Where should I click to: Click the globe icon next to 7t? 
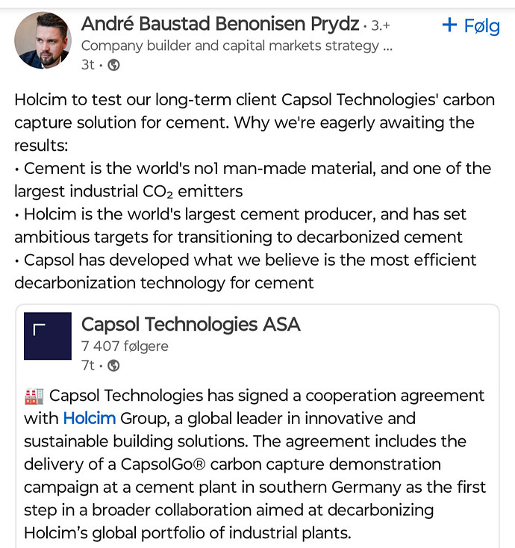[113, 366]
